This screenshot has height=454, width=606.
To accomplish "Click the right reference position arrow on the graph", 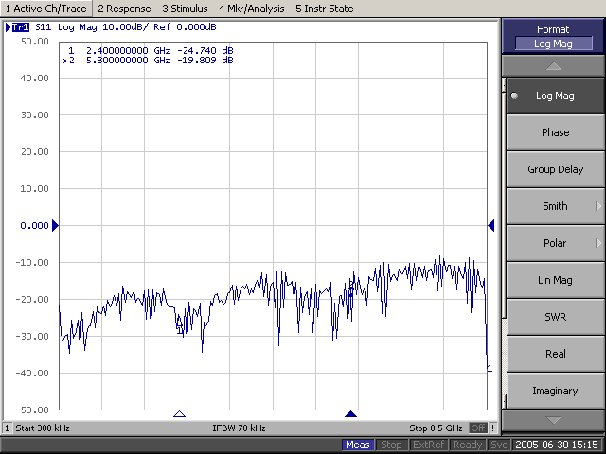I will click(491, 225).
